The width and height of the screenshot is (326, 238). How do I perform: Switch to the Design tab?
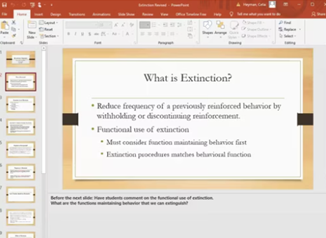click(x=55, y=15)
